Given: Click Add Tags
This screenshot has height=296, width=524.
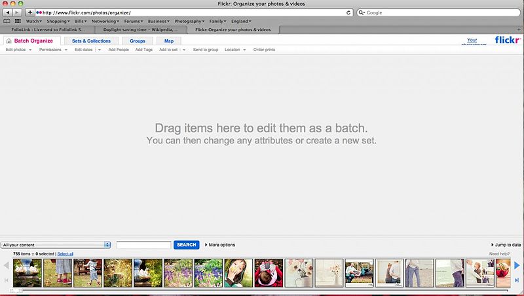Looking at the screenshot, I should [143, 50].
